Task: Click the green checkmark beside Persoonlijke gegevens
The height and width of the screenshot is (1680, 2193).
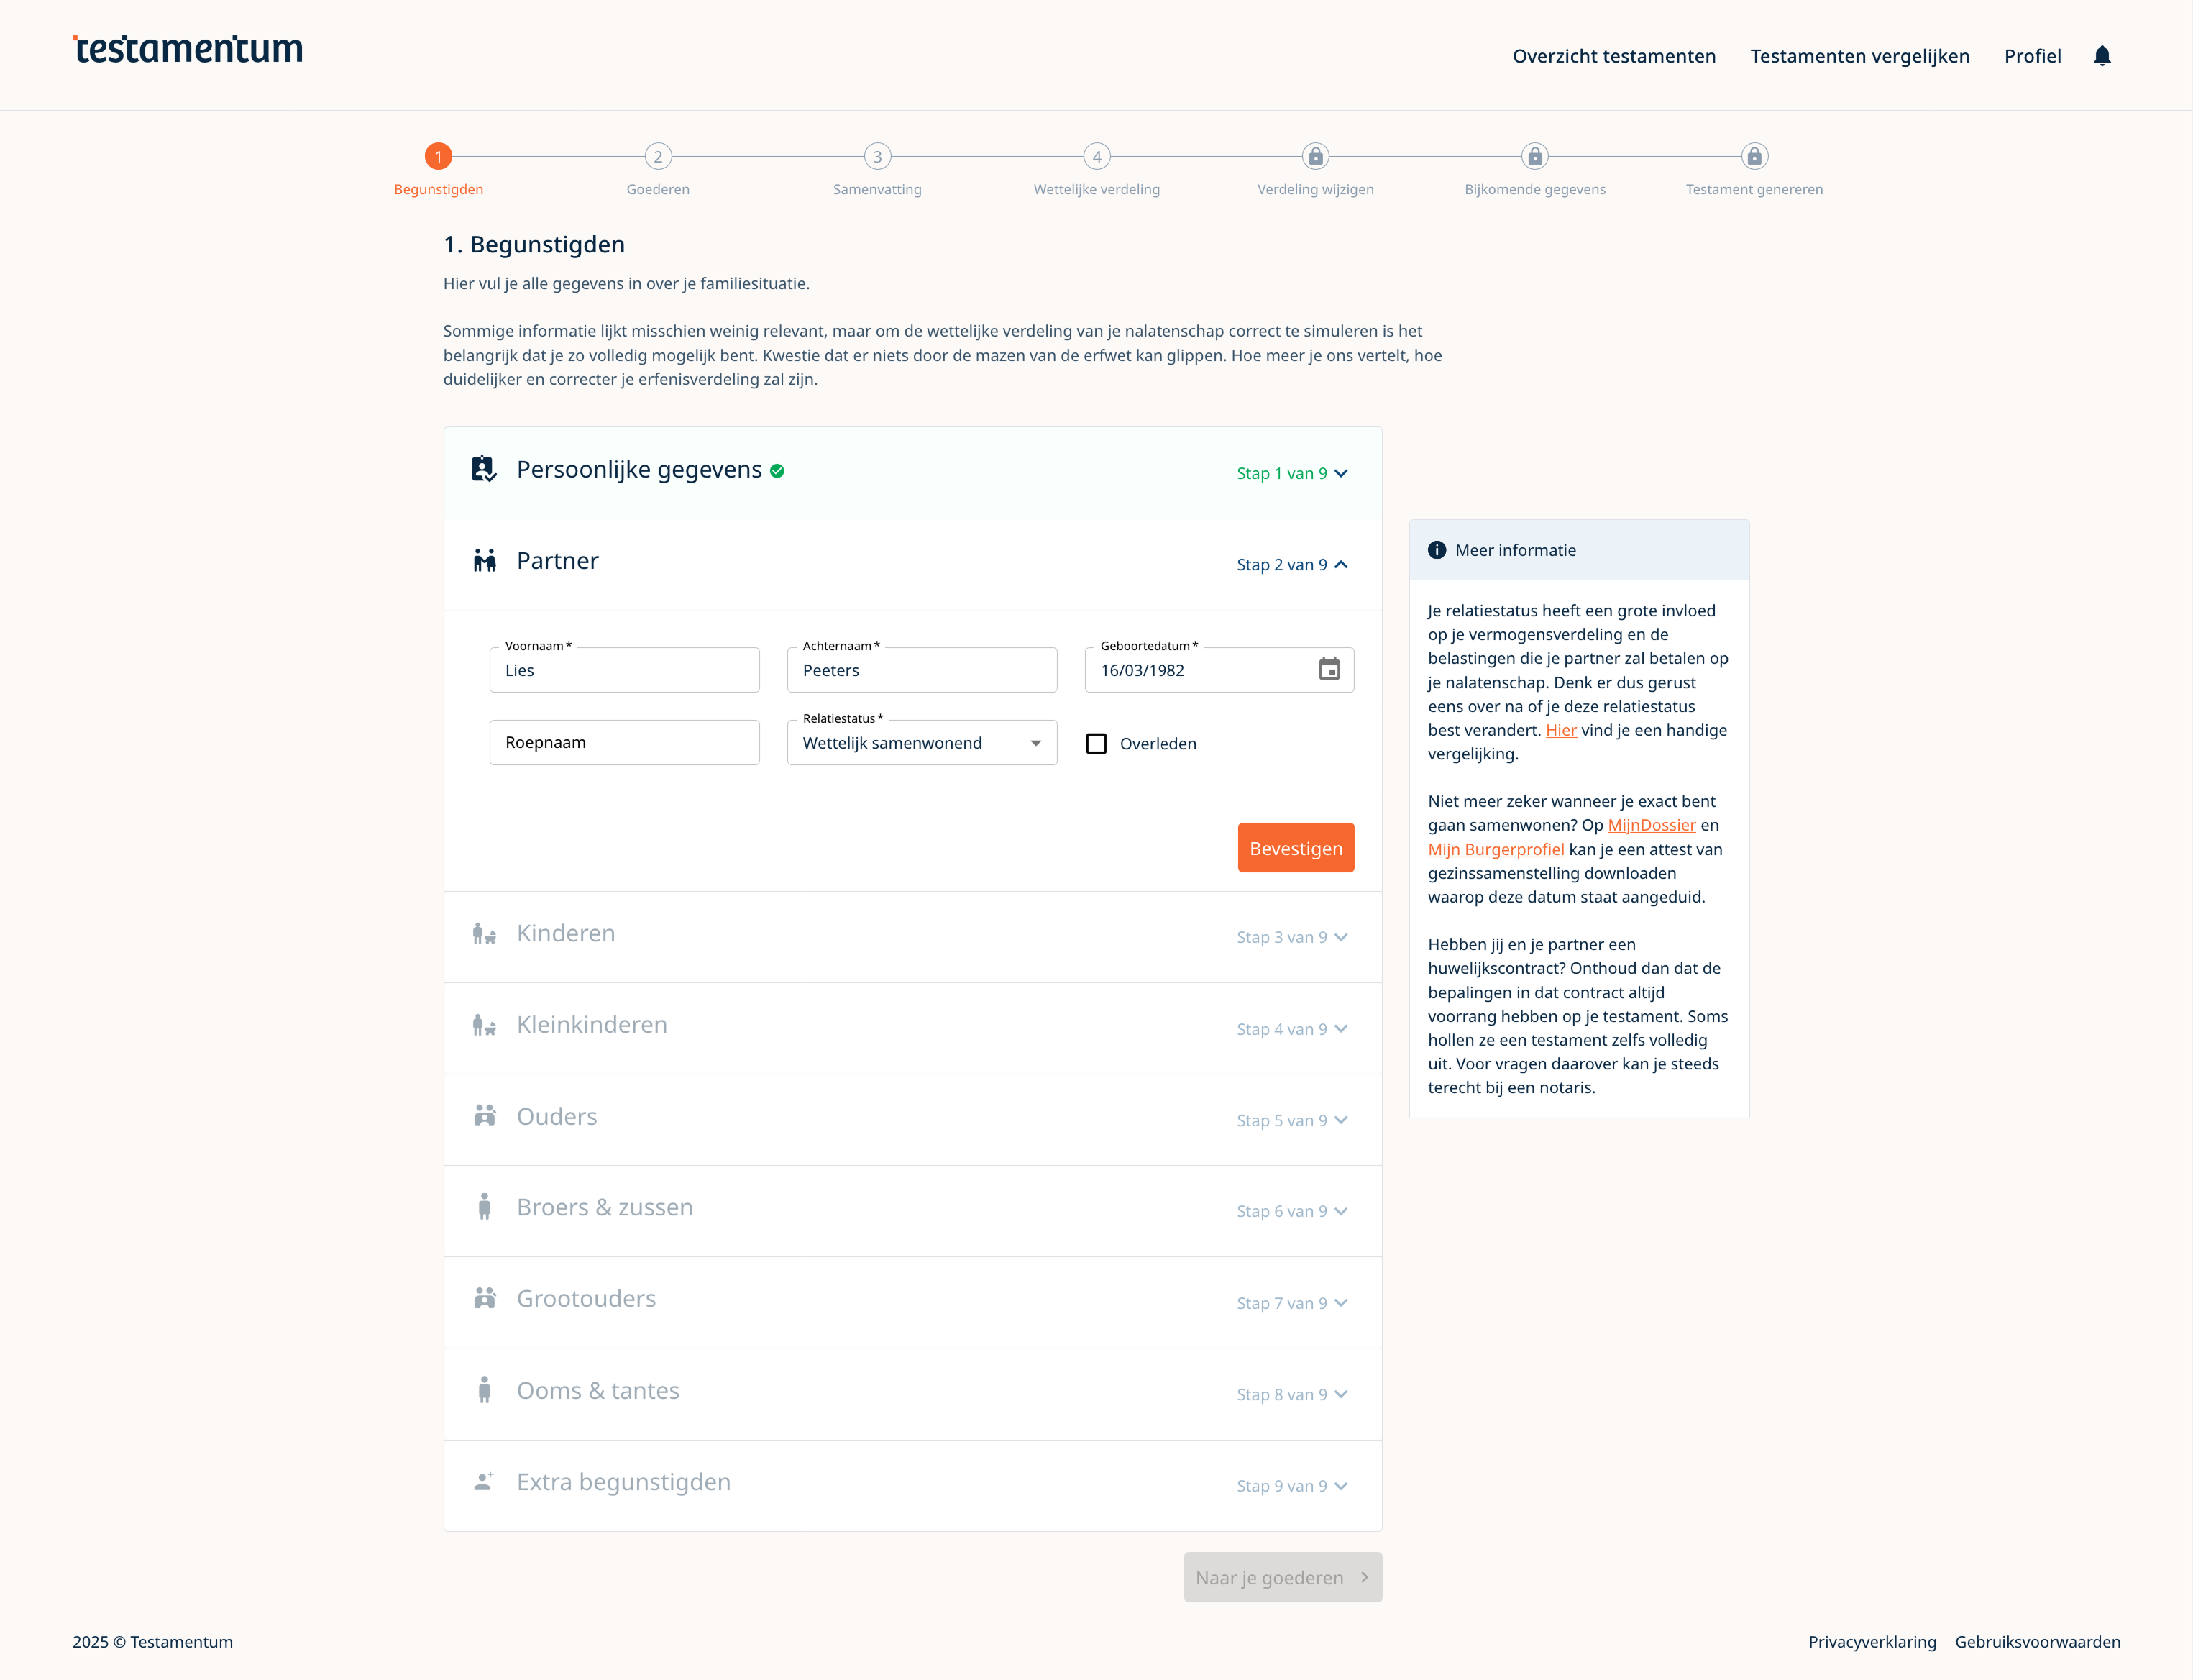Action: tap(778, 471)
